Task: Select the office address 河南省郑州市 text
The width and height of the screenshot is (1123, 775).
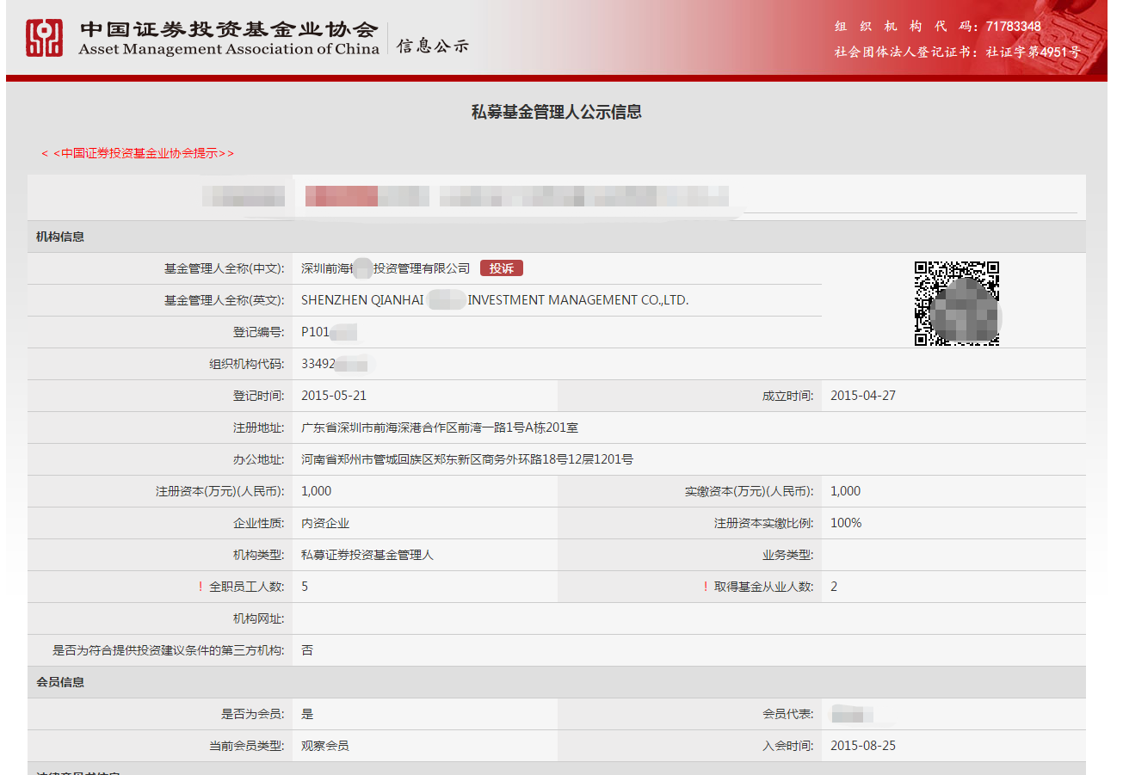Action: 467,459
